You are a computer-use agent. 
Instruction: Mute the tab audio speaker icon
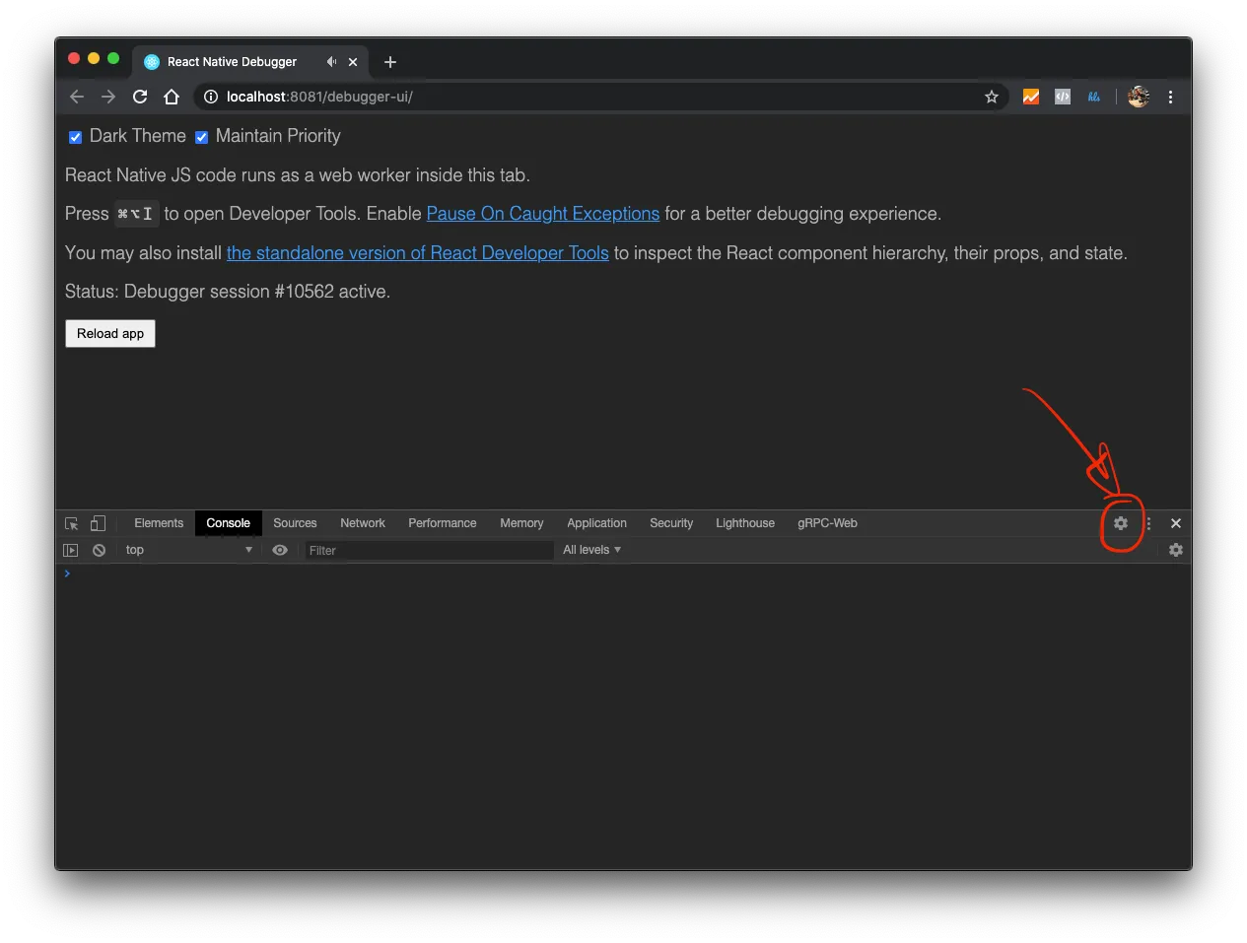click(x=331, y=61)
